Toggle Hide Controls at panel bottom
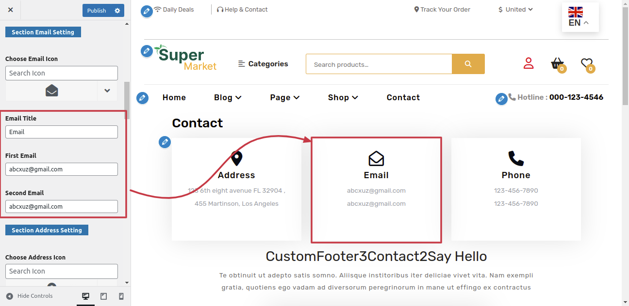The image size is (629, 306). 29,296
